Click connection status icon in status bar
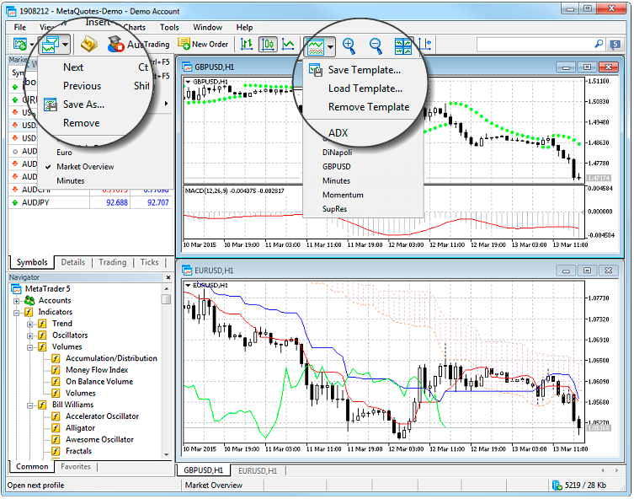 click(557, 485)
